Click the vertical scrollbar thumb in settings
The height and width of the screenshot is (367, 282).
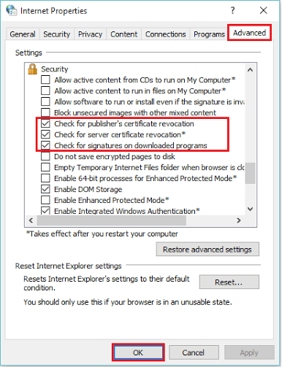250,173
